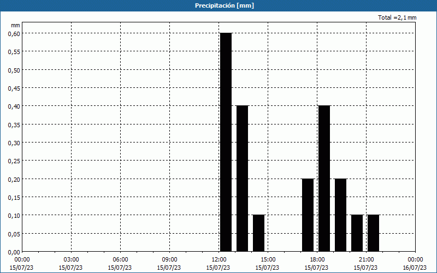Screen dimensions: 437x273
Task: Select the 0,00 y-axis origin label
Action: click(x=14, y=252)
